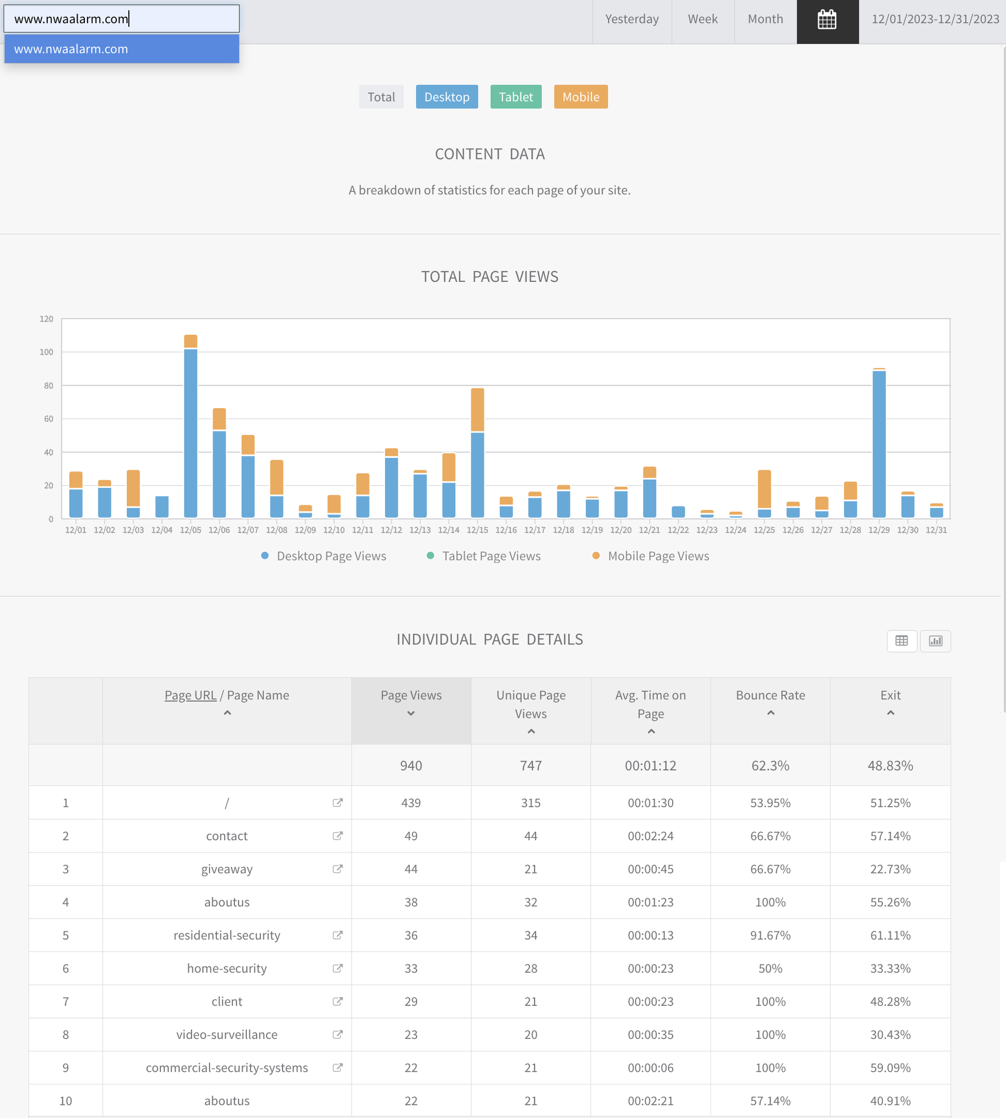The width and height of the screenshot is (1006, 1118).
Task: Open external link for contact page
Action: (x=337, y=835)
